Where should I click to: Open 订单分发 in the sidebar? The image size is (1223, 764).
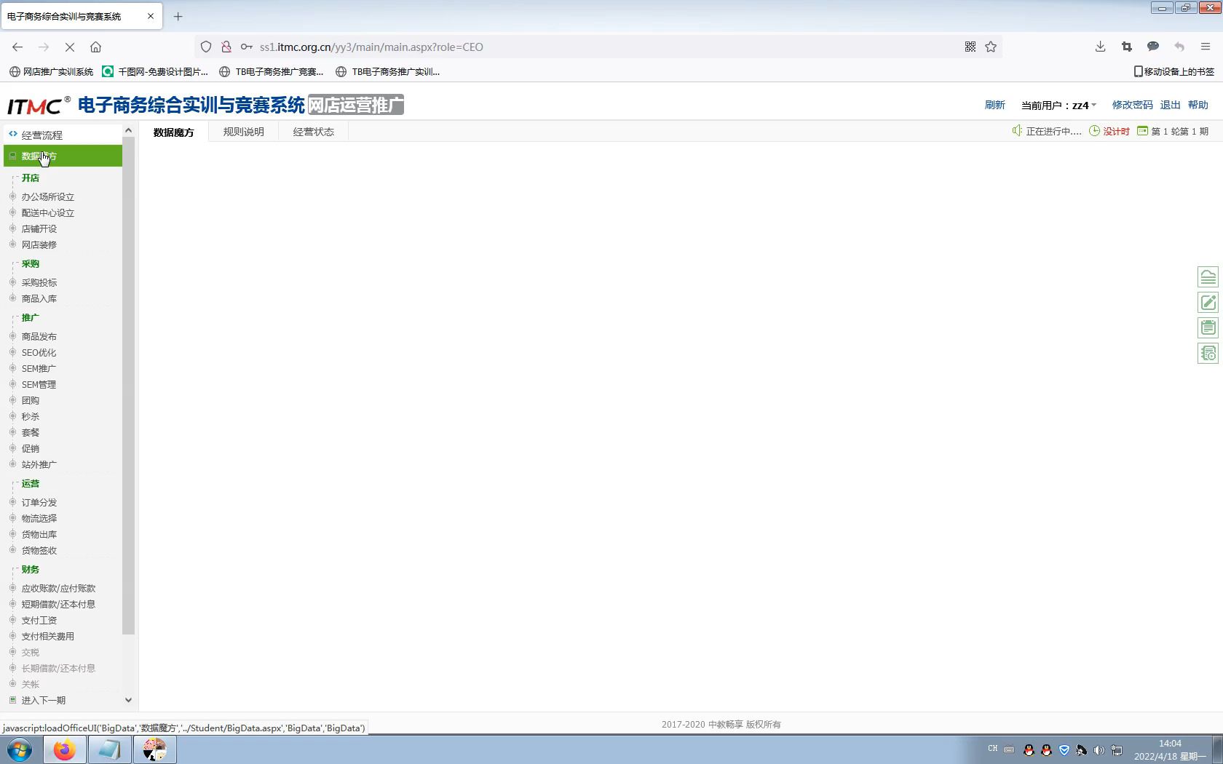pyautogui.click(x=39, y=502)
